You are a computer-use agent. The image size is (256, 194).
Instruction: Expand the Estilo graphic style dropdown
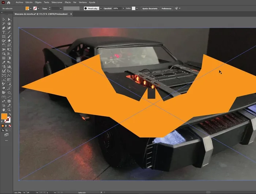(x=138, y=8)
